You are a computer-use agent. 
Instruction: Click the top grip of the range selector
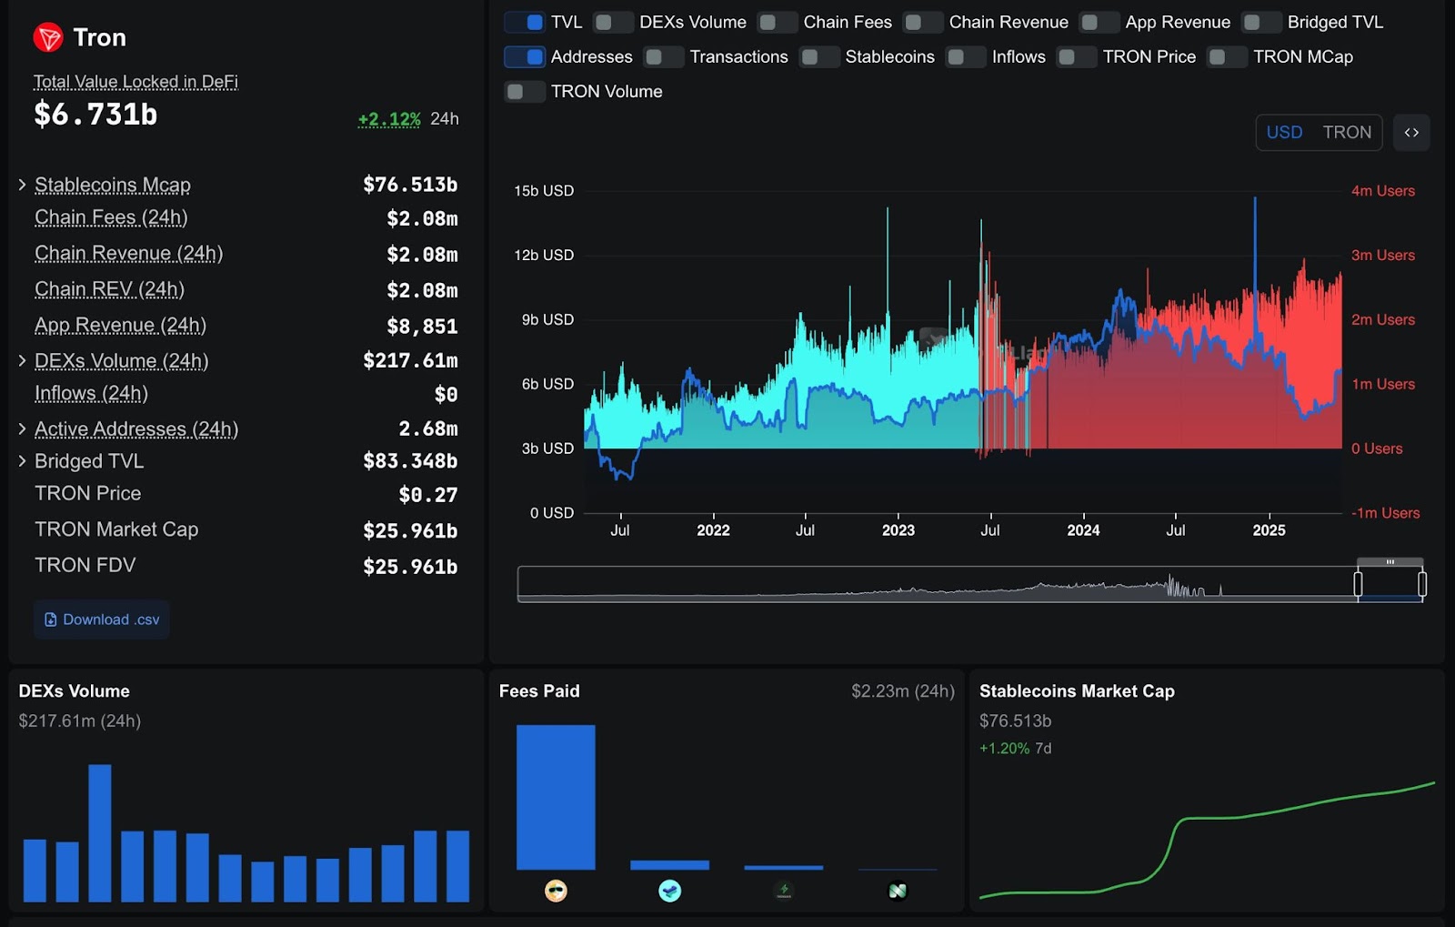coord(1390,562)
